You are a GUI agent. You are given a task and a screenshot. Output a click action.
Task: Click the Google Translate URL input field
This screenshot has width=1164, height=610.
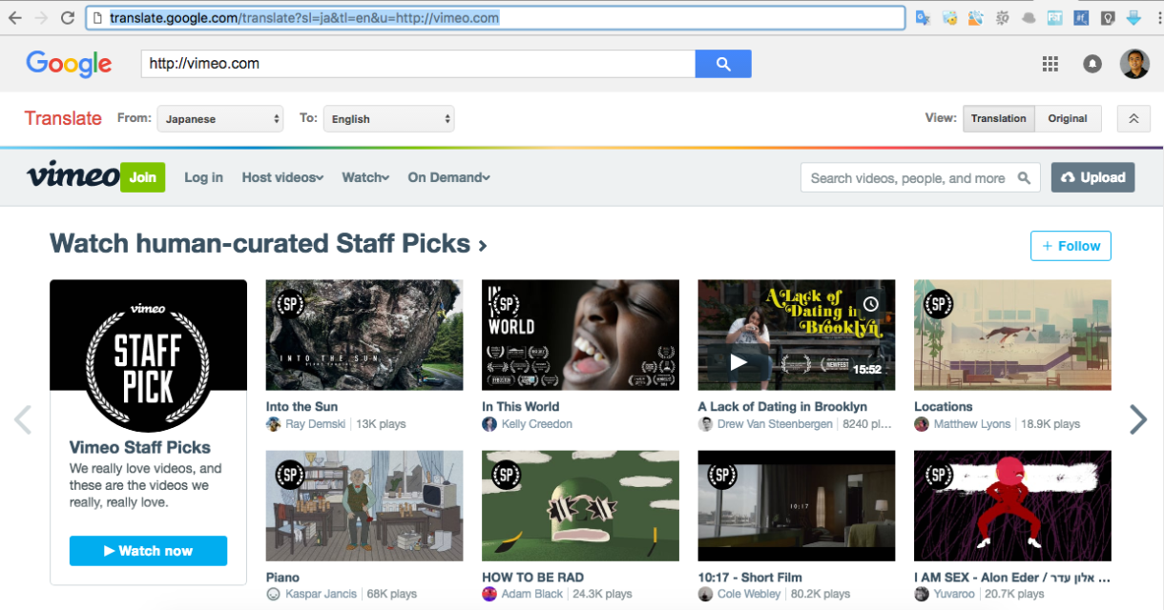pyautogui.click(x=419, y=64)
